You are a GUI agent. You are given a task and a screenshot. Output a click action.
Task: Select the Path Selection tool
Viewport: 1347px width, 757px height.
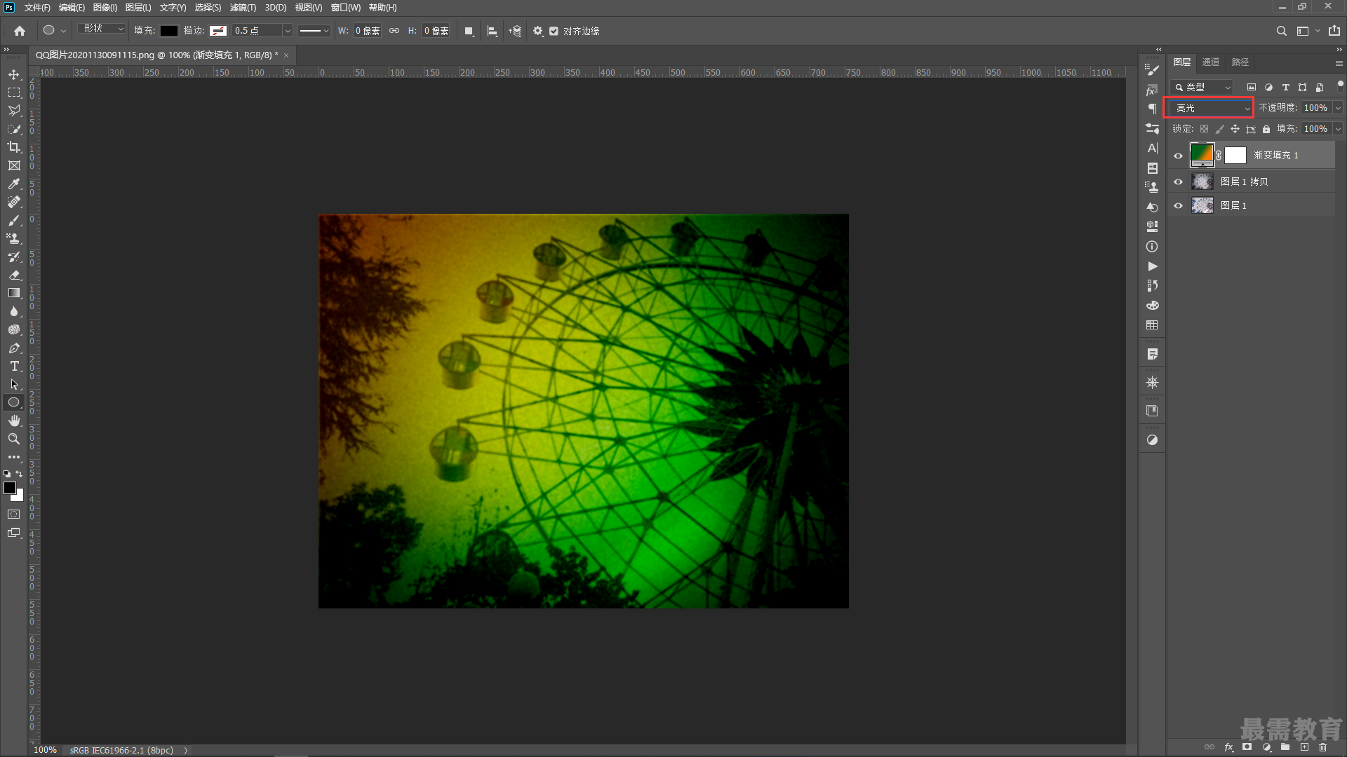[14, 384]
